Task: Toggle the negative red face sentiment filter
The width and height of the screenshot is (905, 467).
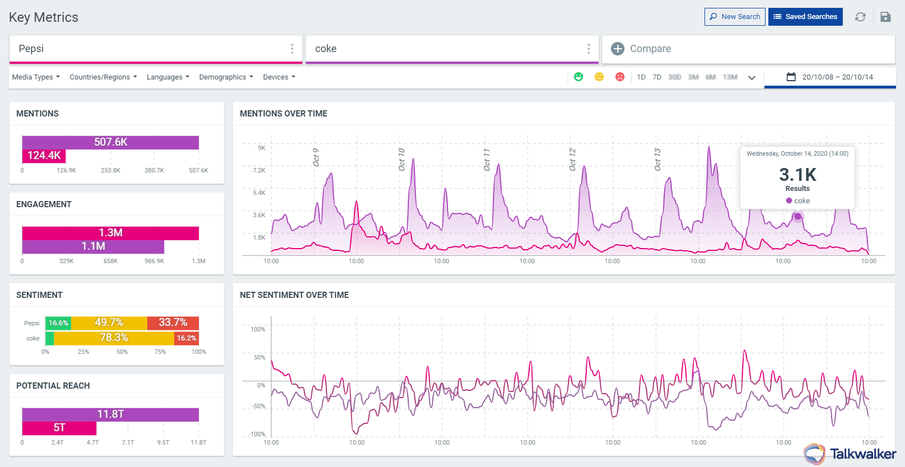Action: click(620, 77)
